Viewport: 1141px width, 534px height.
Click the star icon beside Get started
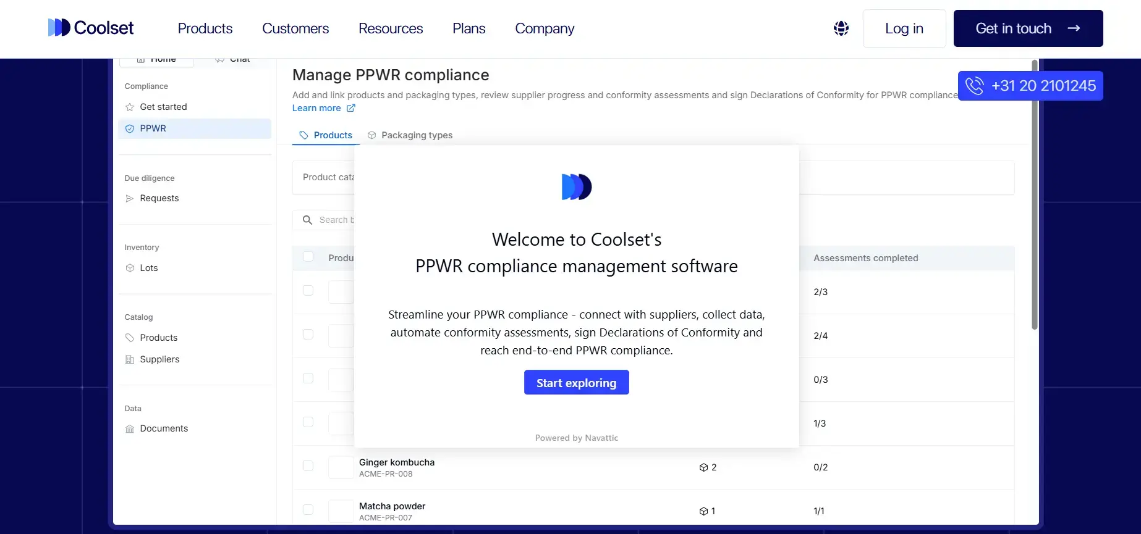coord(130,107)
